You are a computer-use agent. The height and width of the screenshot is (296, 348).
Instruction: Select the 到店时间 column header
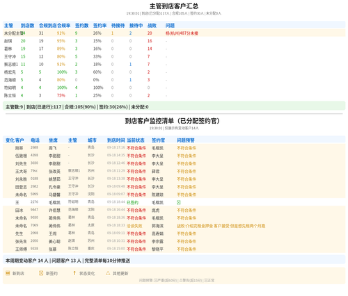(x=116, y=140)
